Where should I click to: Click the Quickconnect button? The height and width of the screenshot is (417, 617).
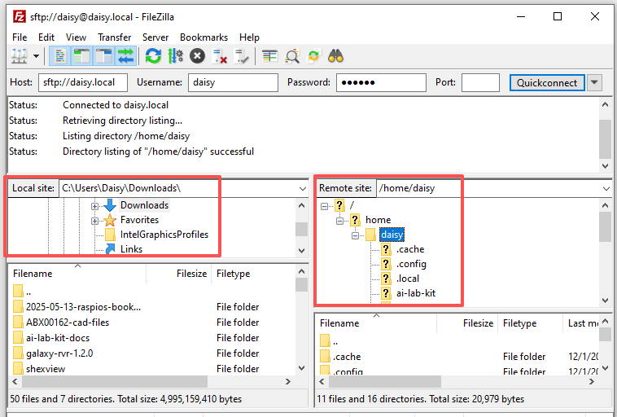(x=547, y=83)
